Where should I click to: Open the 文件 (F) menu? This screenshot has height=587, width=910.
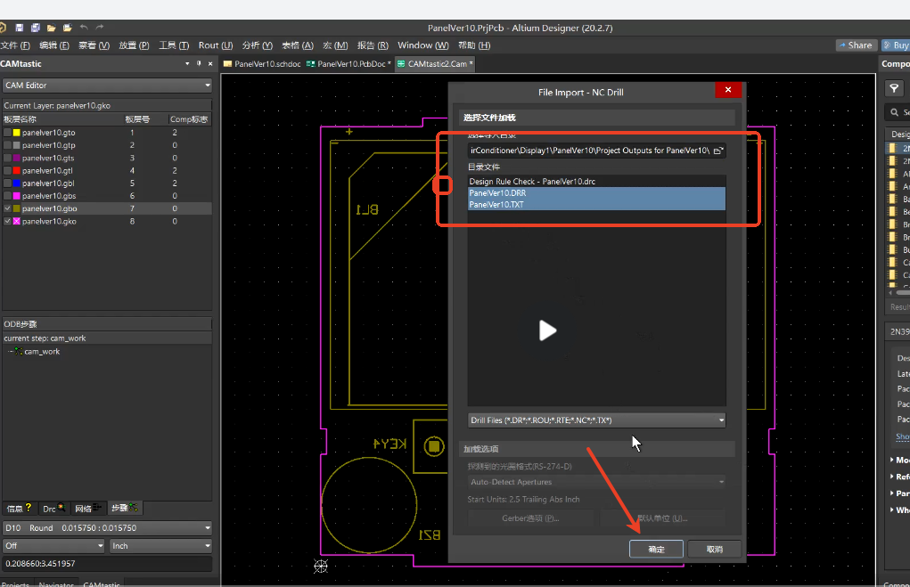(x=15, y=45)
